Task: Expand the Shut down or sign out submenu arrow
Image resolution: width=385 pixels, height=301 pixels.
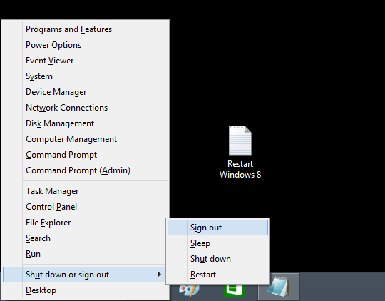Action: pyautogui.click(x=160, y=274)
